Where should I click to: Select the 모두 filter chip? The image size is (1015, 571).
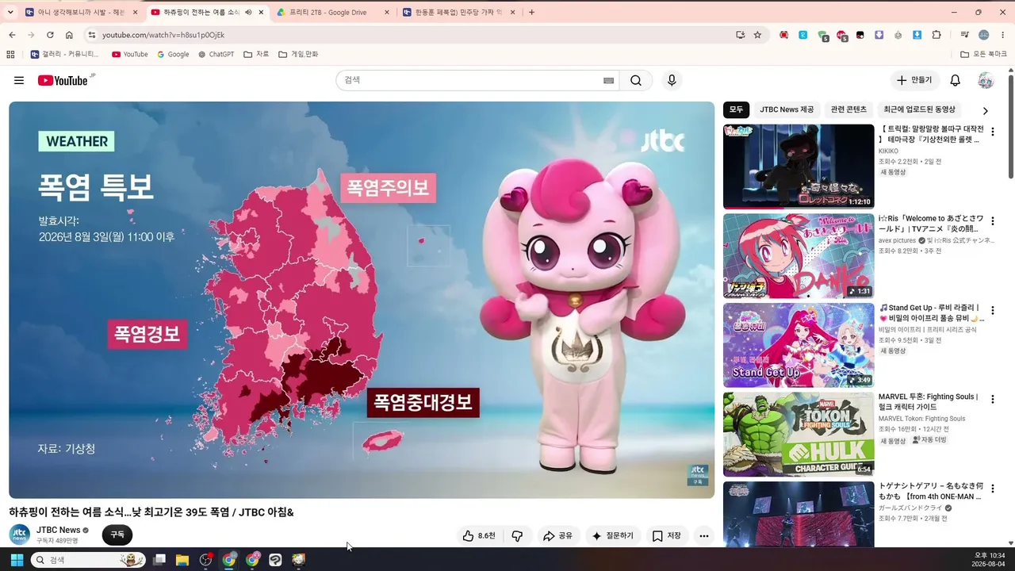click(737, 109)
